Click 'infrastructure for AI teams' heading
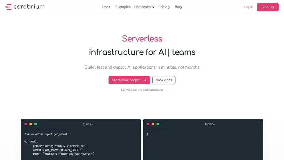This screenshot has height=160, width=284. (142, 52)
